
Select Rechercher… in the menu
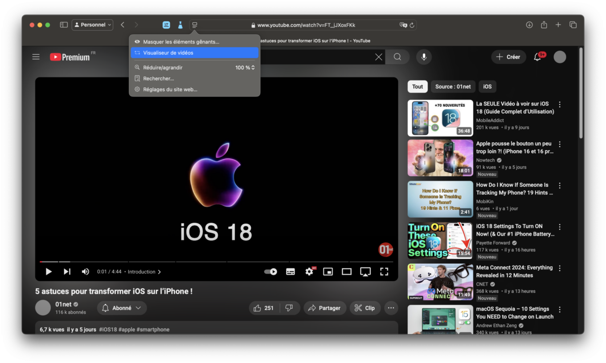click(194, 78)
